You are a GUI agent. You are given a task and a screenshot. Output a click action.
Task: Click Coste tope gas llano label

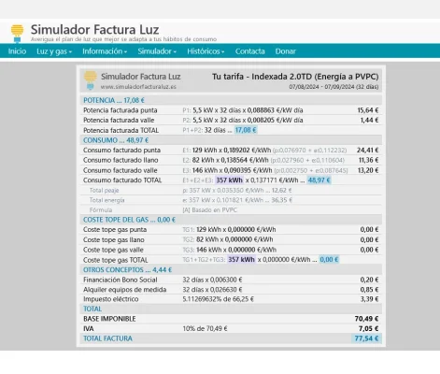coord(114,240)
